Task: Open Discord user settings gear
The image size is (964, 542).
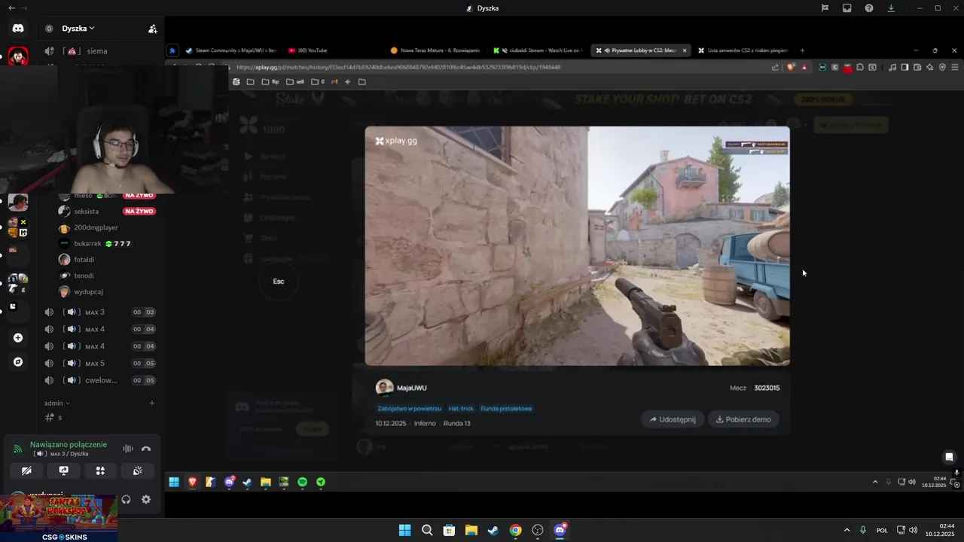Action: coord(146,499)
